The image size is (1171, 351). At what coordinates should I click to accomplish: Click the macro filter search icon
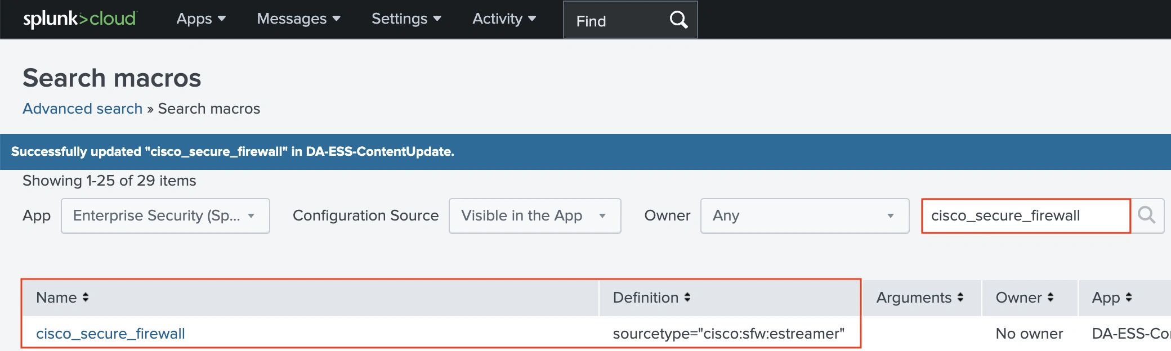pos(1147,215)
